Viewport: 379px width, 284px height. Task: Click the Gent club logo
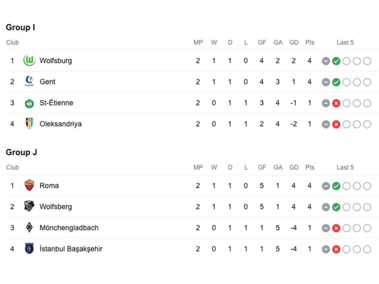coord(29,81)
